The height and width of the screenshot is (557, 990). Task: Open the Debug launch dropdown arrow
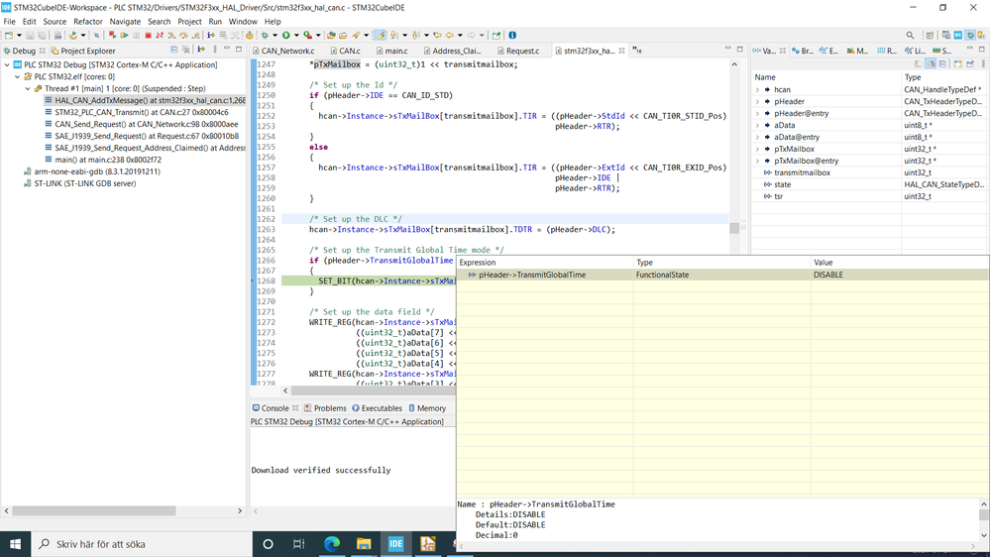coord(275,36)
